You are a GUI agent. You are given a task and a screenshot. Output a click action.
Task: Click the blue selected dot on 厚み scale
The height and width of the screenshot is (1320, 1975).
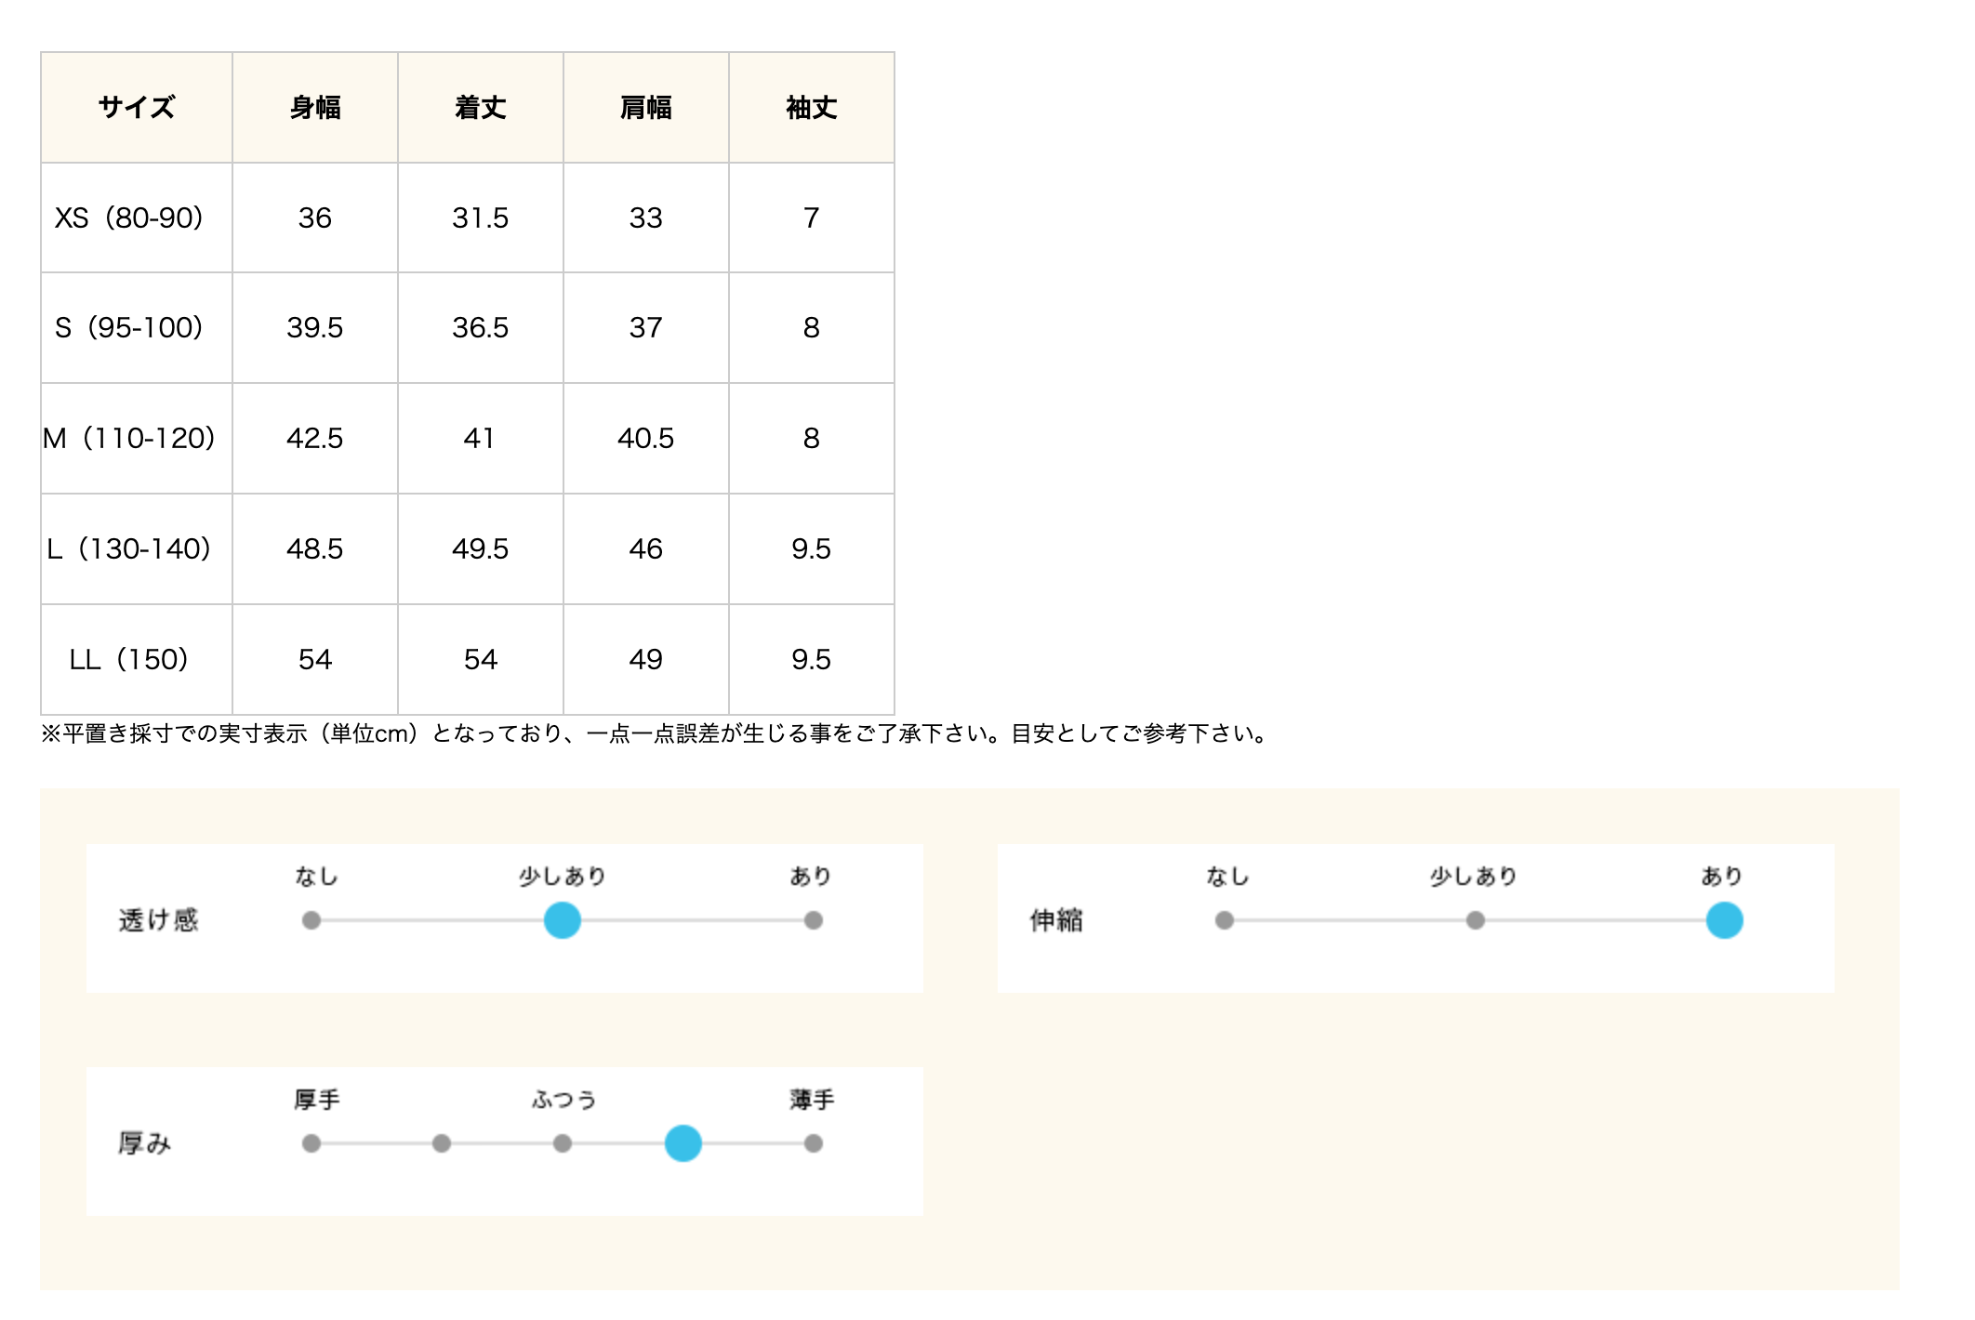pos(683,1143)
